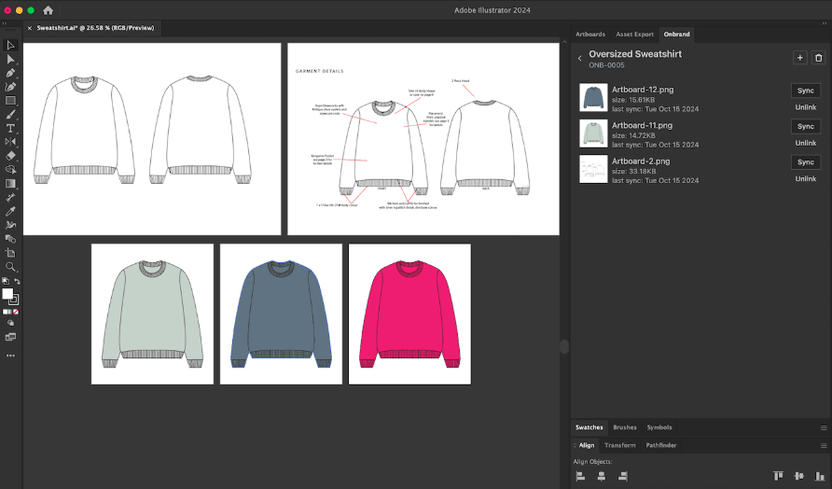Switch to the Asset Export tab
Image resolution: width=832 pixels, height=489 pixels.
(x=634, y=34)
